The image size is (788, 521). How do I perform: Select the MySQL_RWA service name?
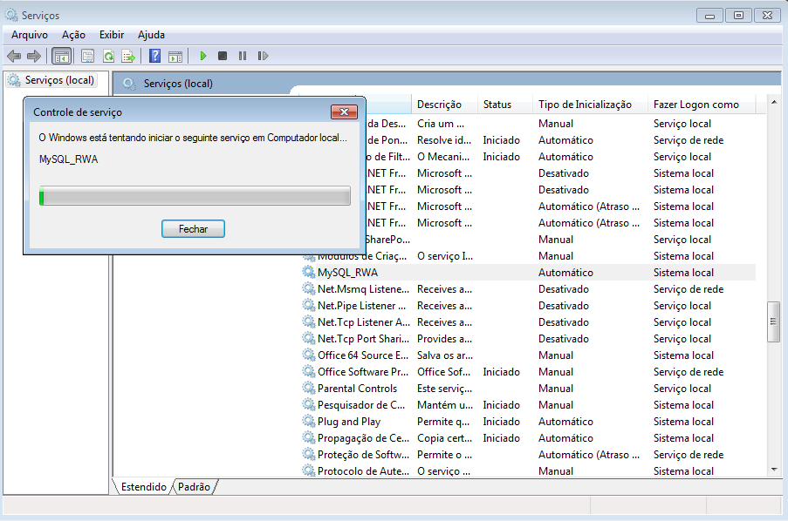pos(348,273)
